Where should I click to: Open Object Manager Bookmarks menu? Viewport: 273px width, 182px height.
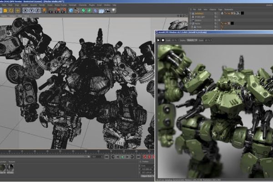coord(228,10)
